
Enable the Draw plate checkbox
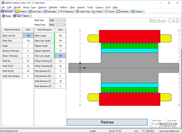click(x=151, y=120)
